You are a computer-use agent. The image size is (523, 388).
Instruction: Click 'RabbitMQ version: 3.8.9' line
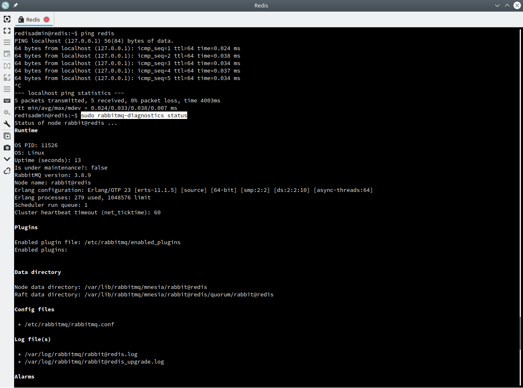[53, 175]
